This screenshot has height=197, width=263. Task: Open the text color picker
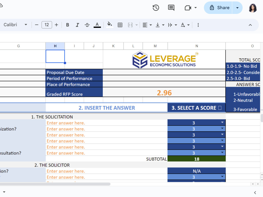coord(97,25)
